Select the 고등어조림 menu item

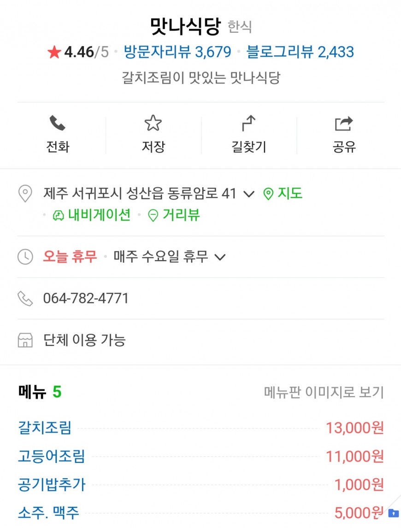coord(52,456)
